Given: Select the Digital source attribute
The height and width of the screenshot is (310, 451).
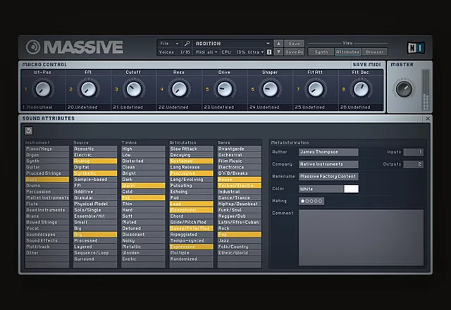Looking at the screenshot, I should (x=95, y=167).
